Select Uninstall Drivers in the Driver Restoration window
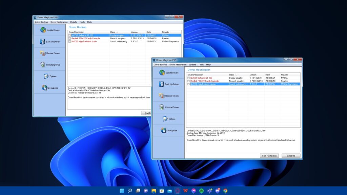 click(x=169, y=107)
